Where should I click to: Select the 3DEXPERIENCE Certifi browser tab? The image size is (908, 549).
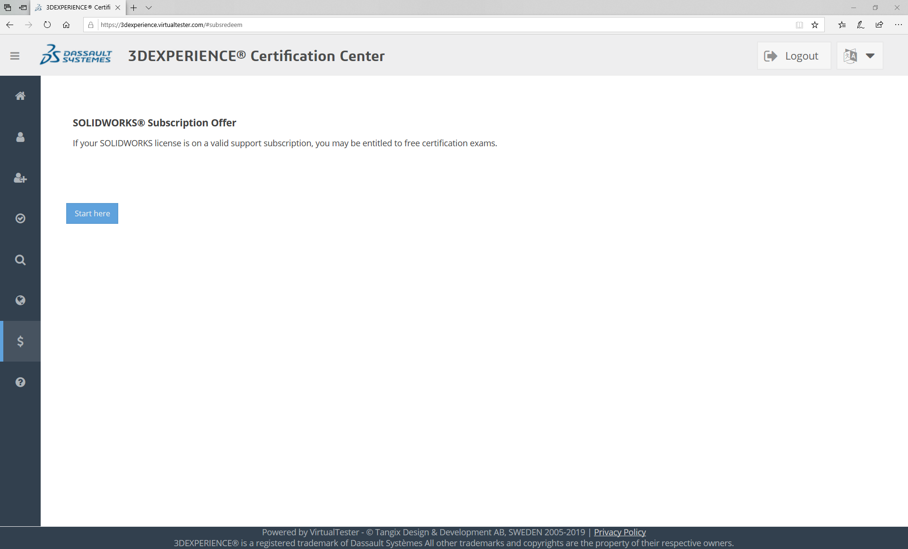pyautogui.click(x=78, y=8)
